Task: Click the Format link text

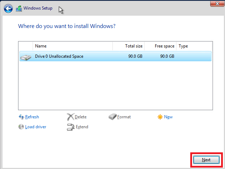Action: [x=124, y=117]
